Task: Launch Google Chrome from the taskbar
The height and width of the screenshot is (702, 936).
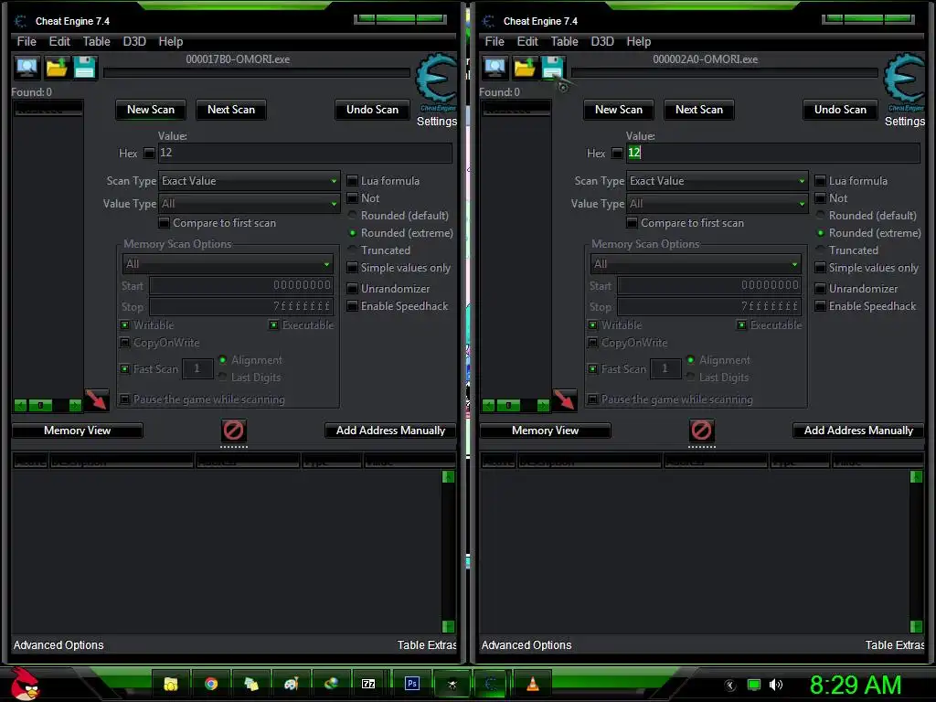Action: pyautogui.click(x=211, y=684)
